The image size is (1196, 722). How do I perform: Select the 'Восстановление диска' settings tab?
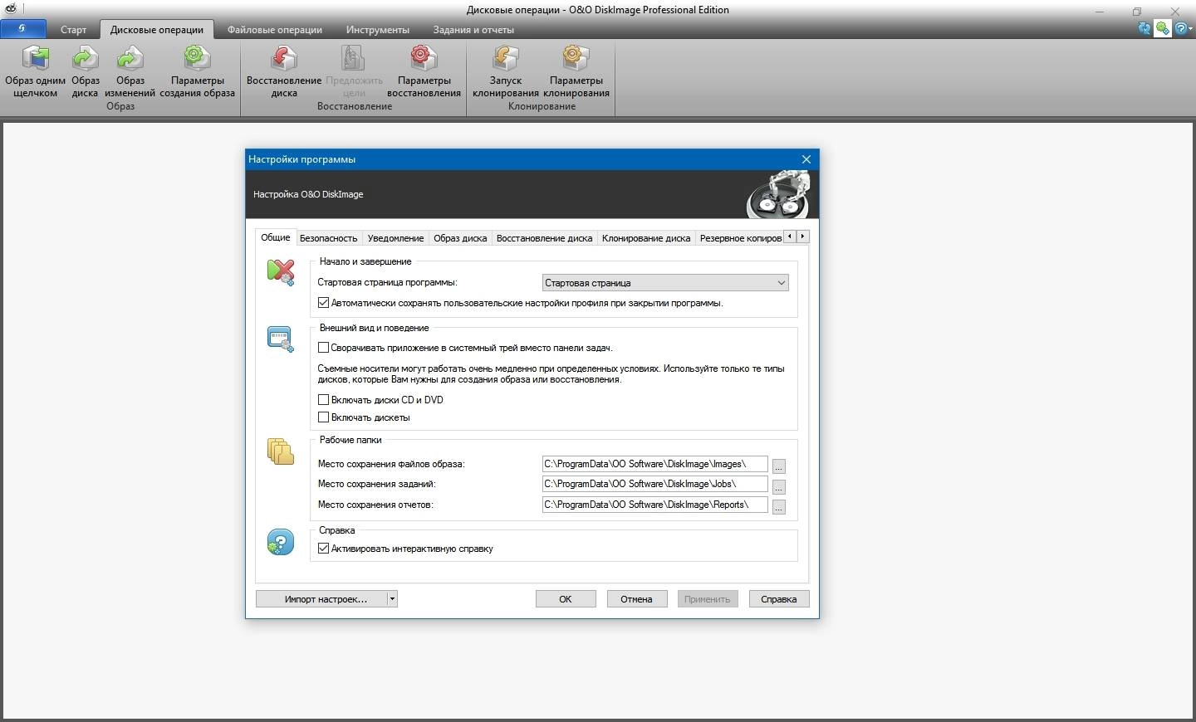(544, 238)
